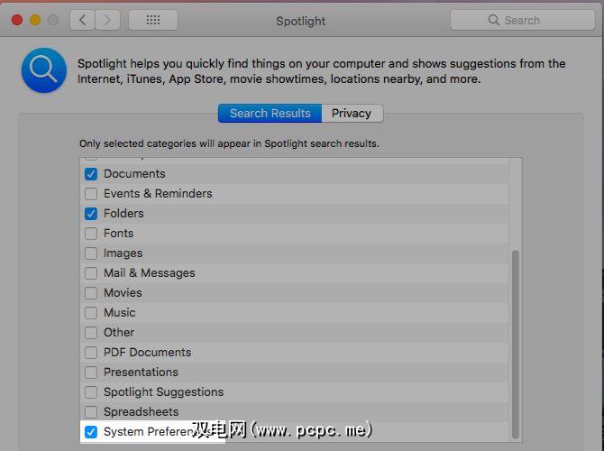This screenshot has height=451, width=604.
Task: Enable the Movies checkbox
Action: pos(91,293)
